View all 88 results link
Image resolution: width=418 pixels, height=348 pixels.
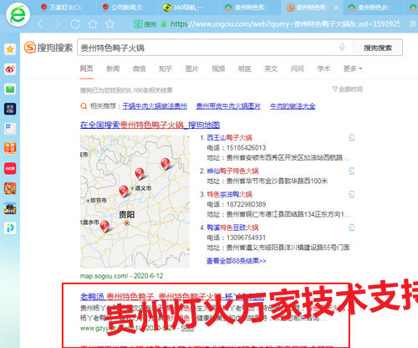point(236,261)
